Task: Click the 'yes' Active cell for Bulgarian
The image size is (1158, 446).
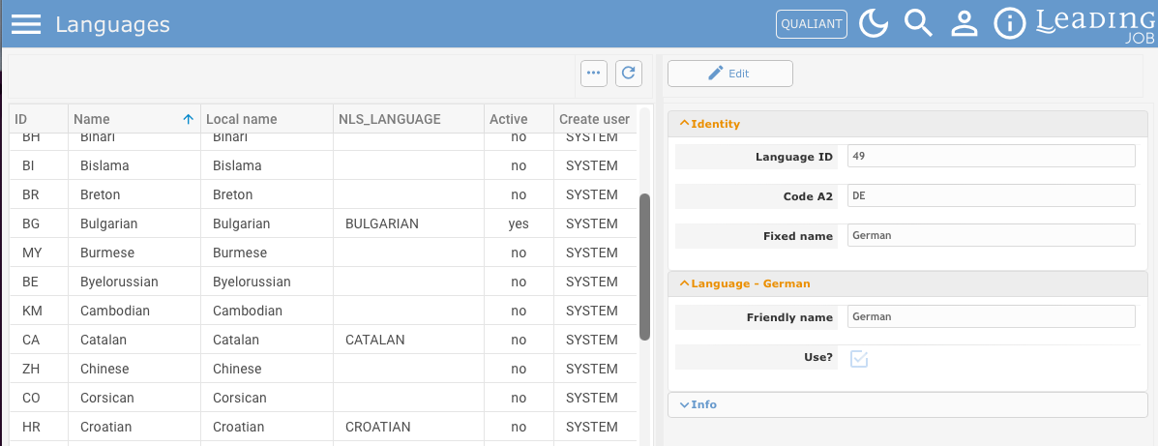Action: tap(519, 223)
